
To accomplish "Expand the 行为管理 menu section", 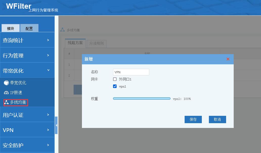I will click(27, 55).
